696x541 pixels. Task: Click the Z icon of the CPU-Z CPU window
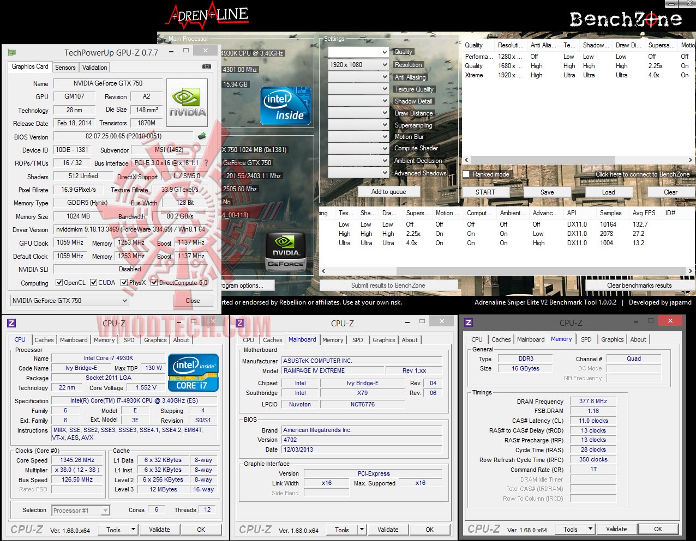tap(11, 323)
